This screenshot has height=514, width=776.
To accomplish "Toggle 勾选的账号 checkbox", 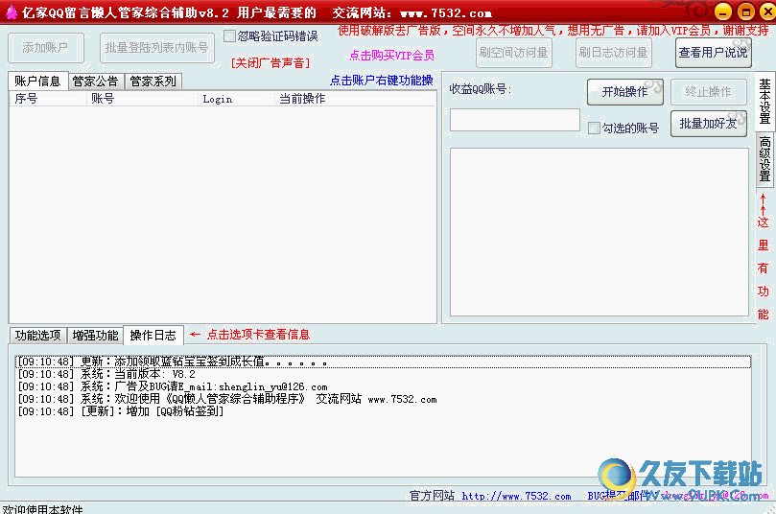I will pos(594,128).
